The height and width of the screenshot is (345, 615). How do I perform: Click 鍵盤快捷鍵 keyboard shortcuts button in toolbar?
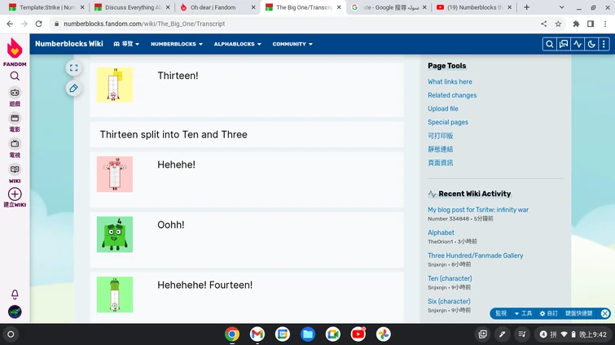point(579,313)
